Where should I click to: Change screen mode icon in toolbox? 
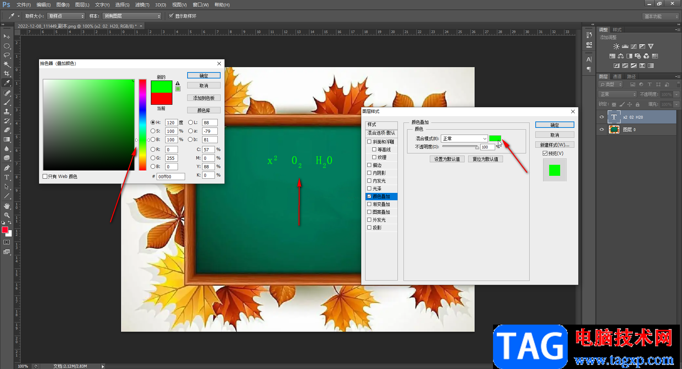tap(7, 252)
